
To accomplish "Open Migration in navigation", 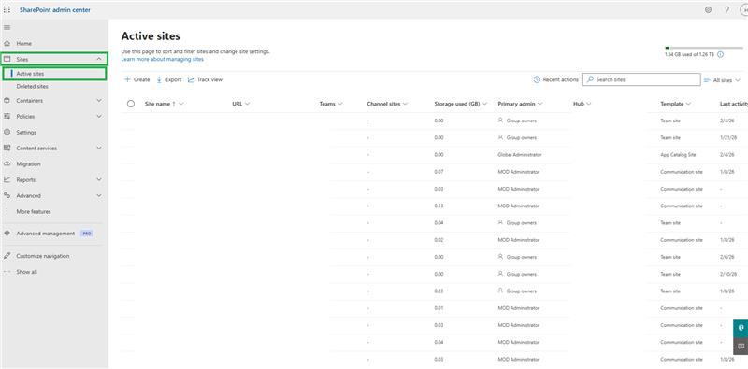I will point(28,164).
